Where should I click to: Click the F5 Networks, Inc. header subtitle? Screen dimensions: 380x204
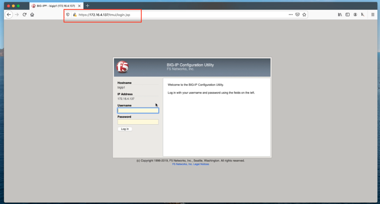click(x=180, y=69)
